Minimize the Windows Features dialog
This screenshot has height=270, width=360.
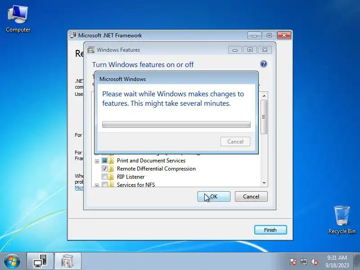coord(235,50)
